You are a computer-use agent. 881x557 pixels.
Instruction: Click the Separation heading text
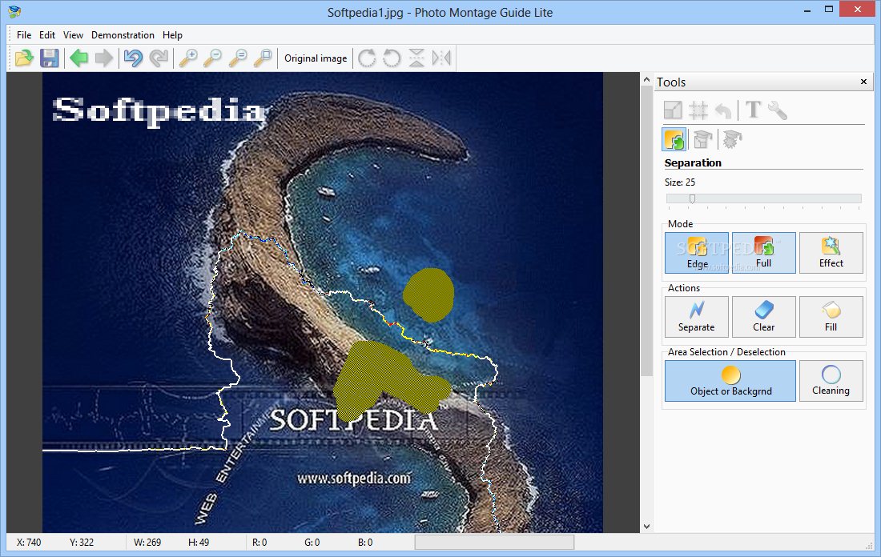tap(693, 162)
